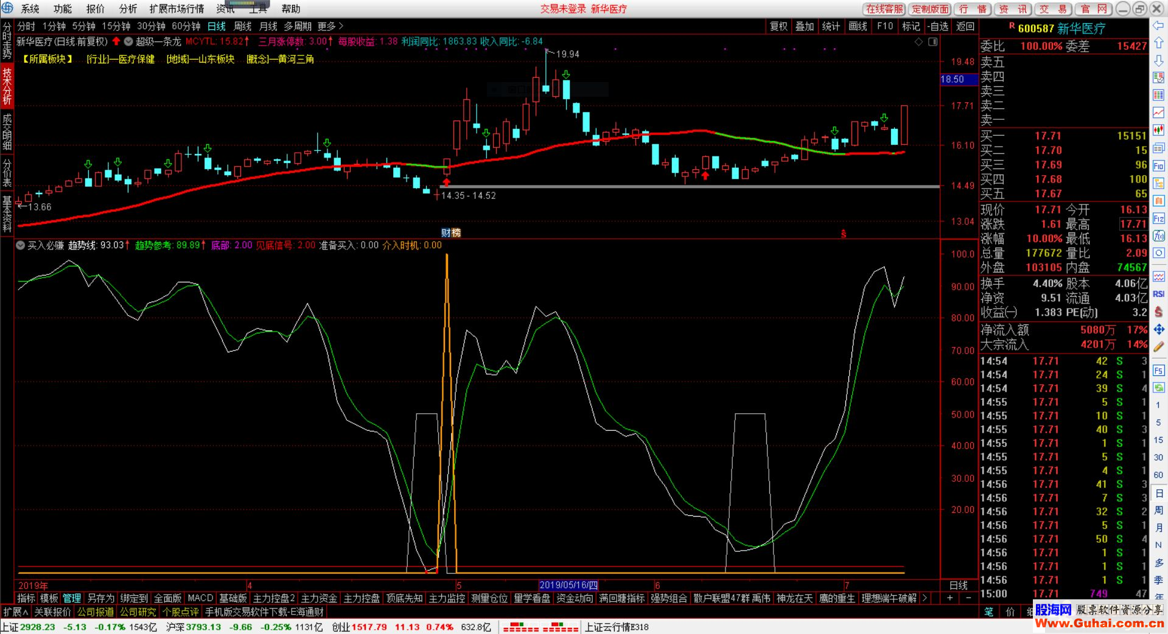
Task: Expand the 更多 > periods menu
Action: [330, 26]
